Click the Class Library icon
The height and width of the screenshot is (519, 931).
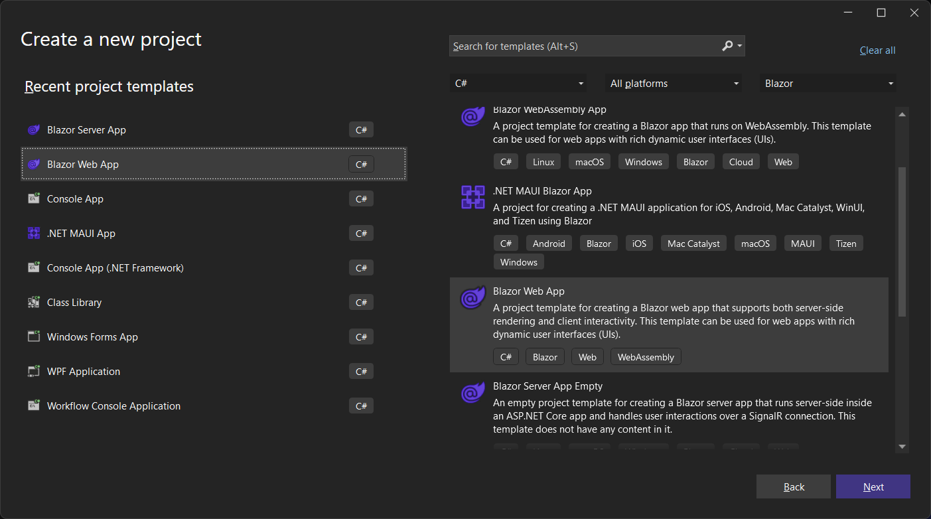point(34,303)
